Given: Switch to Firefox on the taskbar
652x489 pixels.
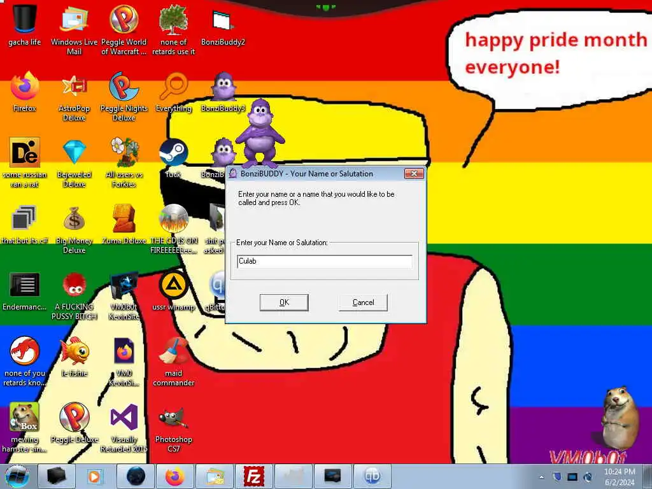Looking at the screenshot, I should pos(175,476).
